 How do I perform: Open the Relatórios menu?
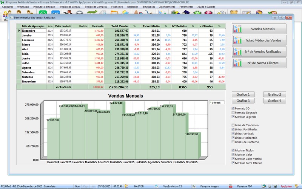coord(133,7)
